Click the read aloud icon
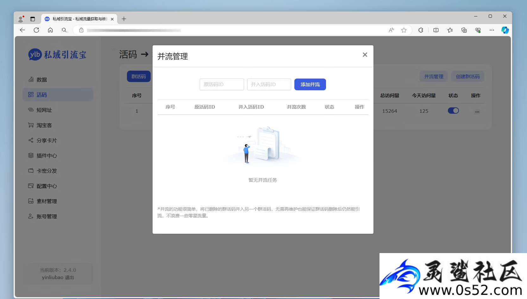 [391, 30]
